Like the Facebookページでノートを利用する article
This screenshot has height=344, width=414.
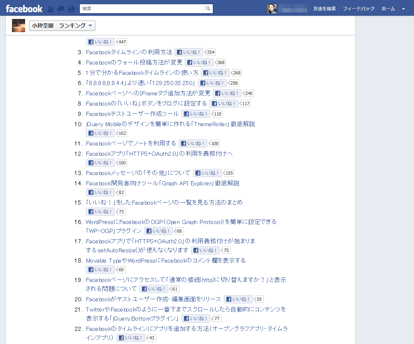(x=193, y=143)
